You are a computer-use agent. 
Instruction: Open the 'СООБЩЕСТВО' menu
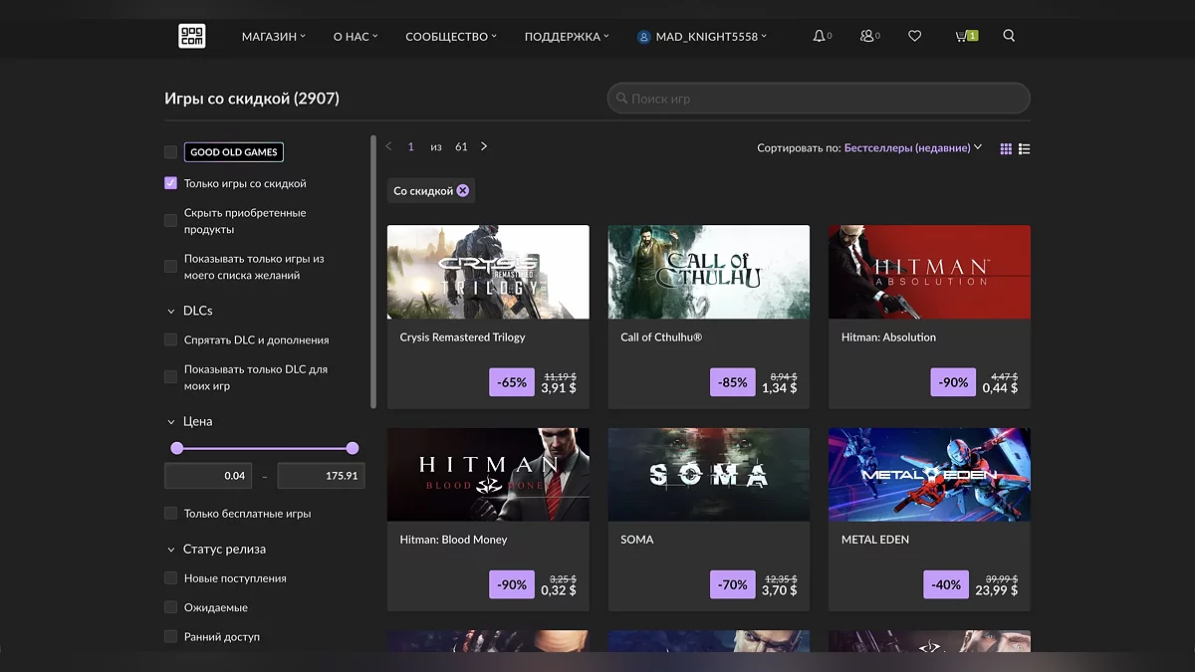tap(450, 37)
